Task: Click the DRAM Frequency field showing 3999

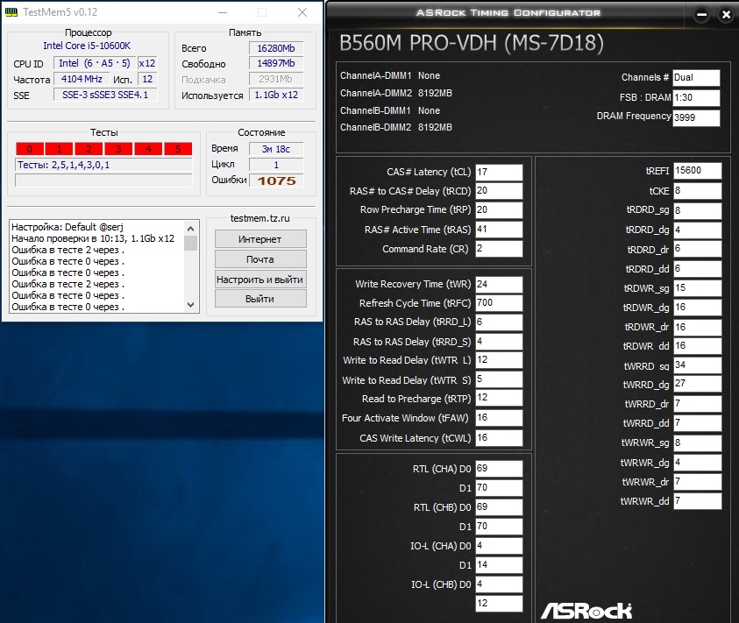Action: coord(696,117)
